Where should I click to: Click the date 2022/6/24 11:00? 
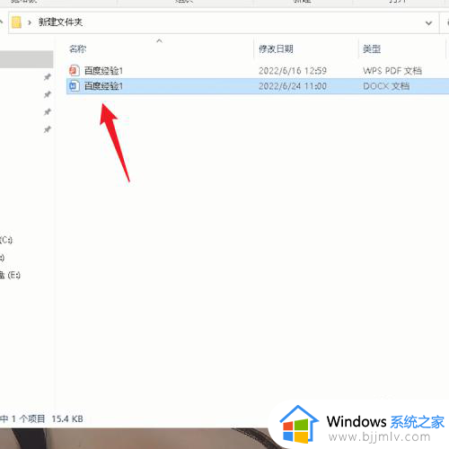(293, 86)
